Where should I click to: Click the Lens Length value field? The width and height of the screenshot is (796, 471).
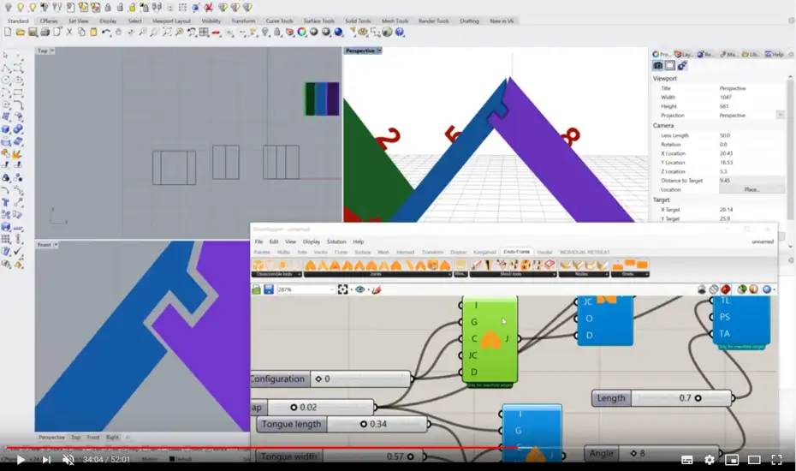[751, 135]
